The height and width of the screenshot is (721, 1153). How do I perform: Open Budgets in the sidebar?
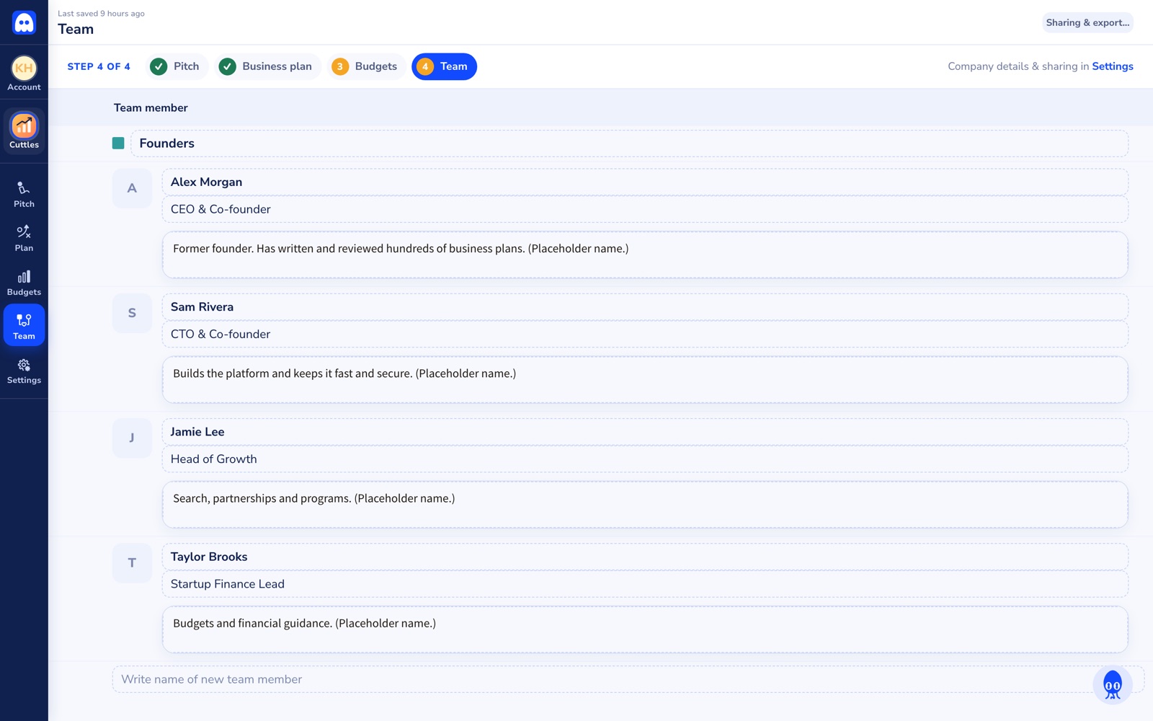coord(24,283)
